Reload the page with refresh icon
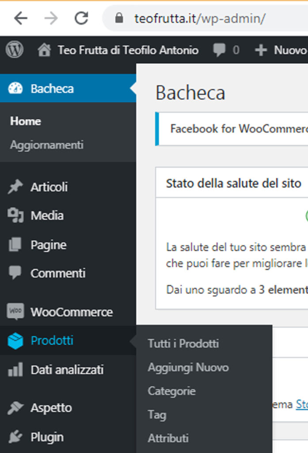 click(81, 18)
